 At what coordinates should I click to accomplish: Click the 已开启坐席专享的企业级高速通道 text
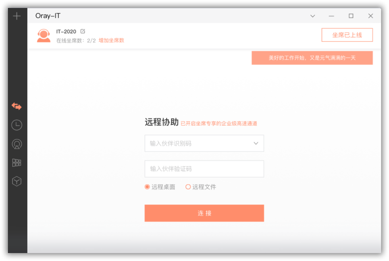click(x=219, y=124)
